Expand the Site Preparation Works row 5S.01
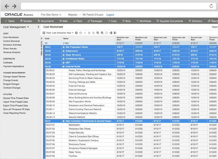The height and width of the screenshot is (159, 218). 64,47
